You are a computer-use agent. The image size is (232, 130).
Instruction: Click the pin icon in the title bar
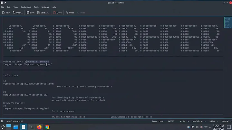[x=5, y=3]
